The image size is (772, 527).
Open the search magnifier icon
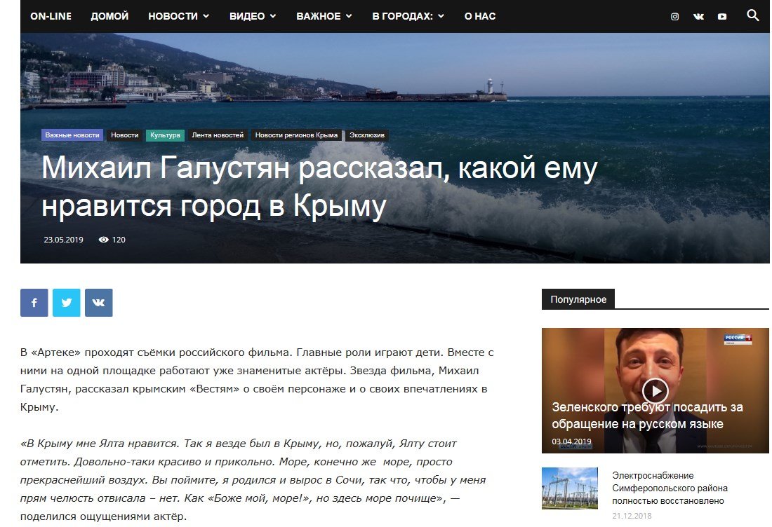tap(752, 15)
